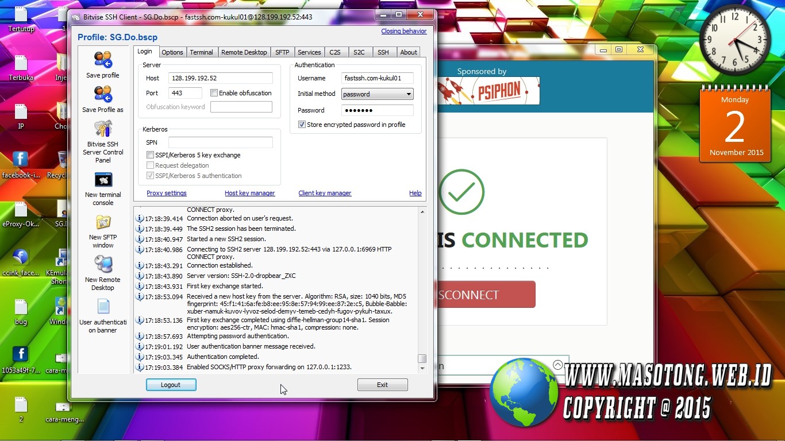Open the S2C tab
This screenshot has width=785, height=441.
359,52
